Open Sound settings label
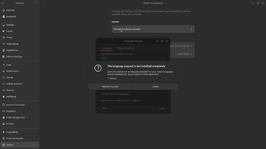Screen dimensions: 266x149 10,31
